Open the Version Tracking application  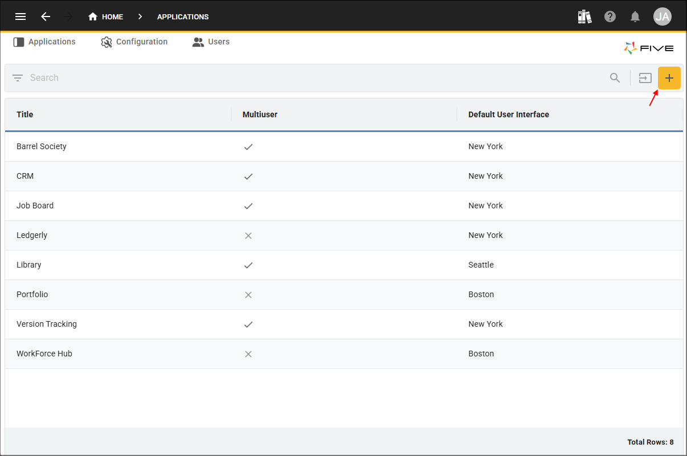344,324
